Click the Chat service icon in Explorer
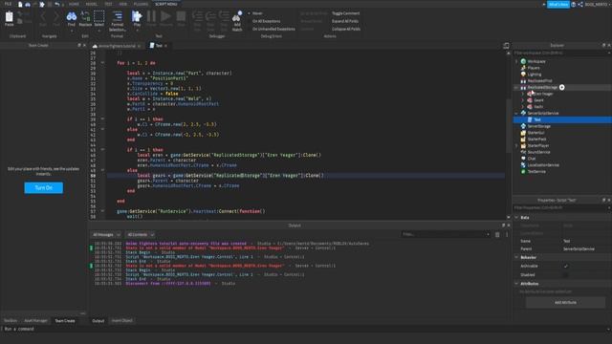Image resolution: width=612 pixels, height=344 pixels. (523, 159)
